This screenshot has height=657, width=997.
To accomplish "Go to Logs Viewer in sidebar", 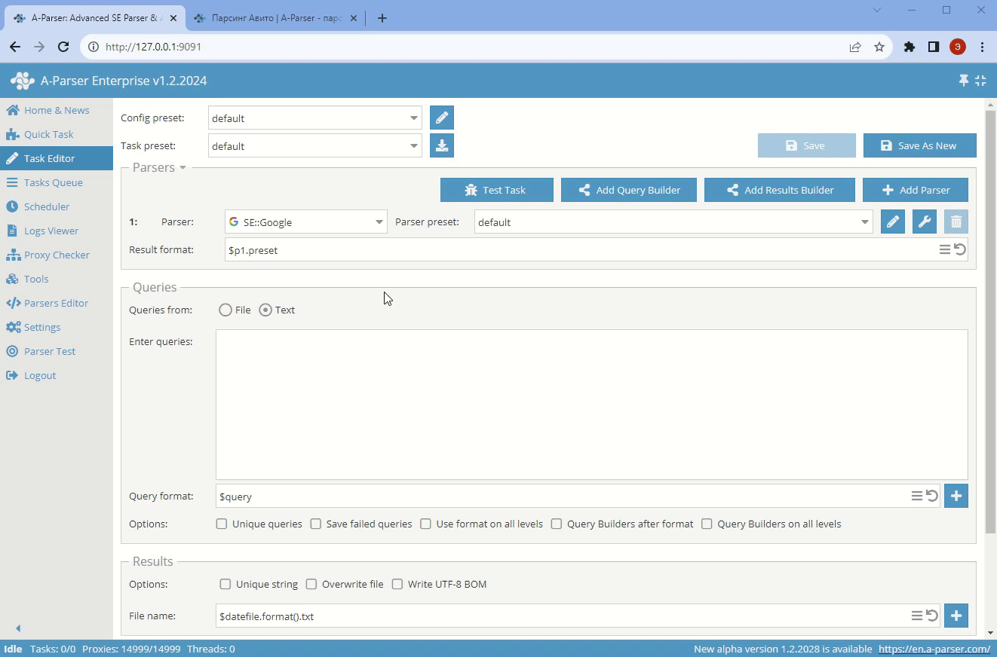I will point(51,231).
